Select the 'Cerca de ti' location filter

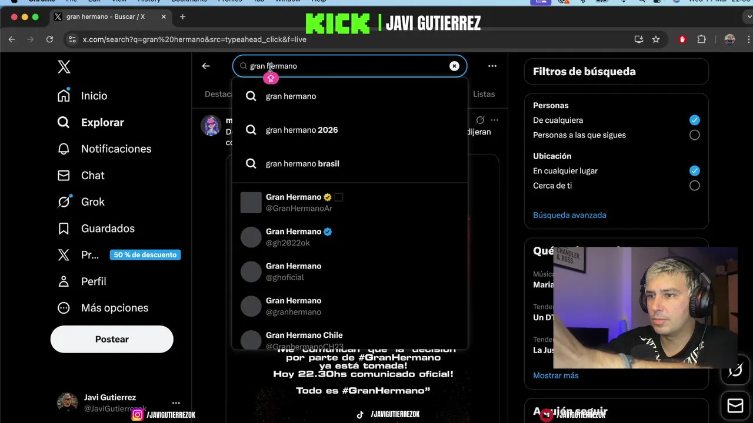pos(695,185)
